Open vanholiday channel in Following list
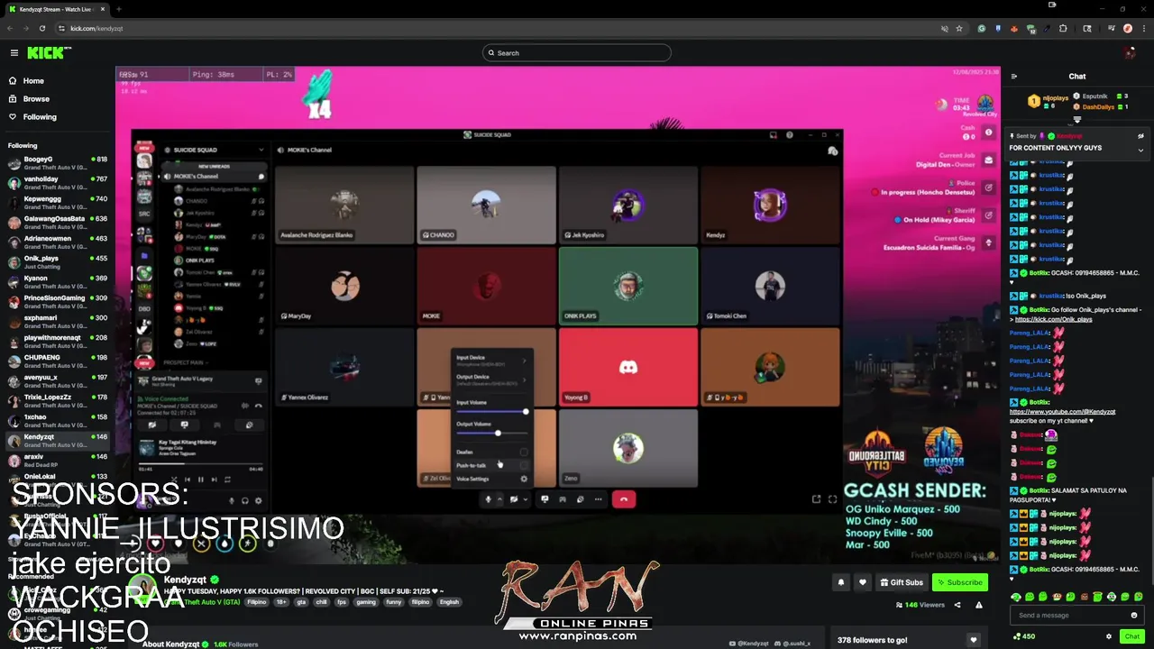The width and height of the screenshot is (1154, 649). 58,183
